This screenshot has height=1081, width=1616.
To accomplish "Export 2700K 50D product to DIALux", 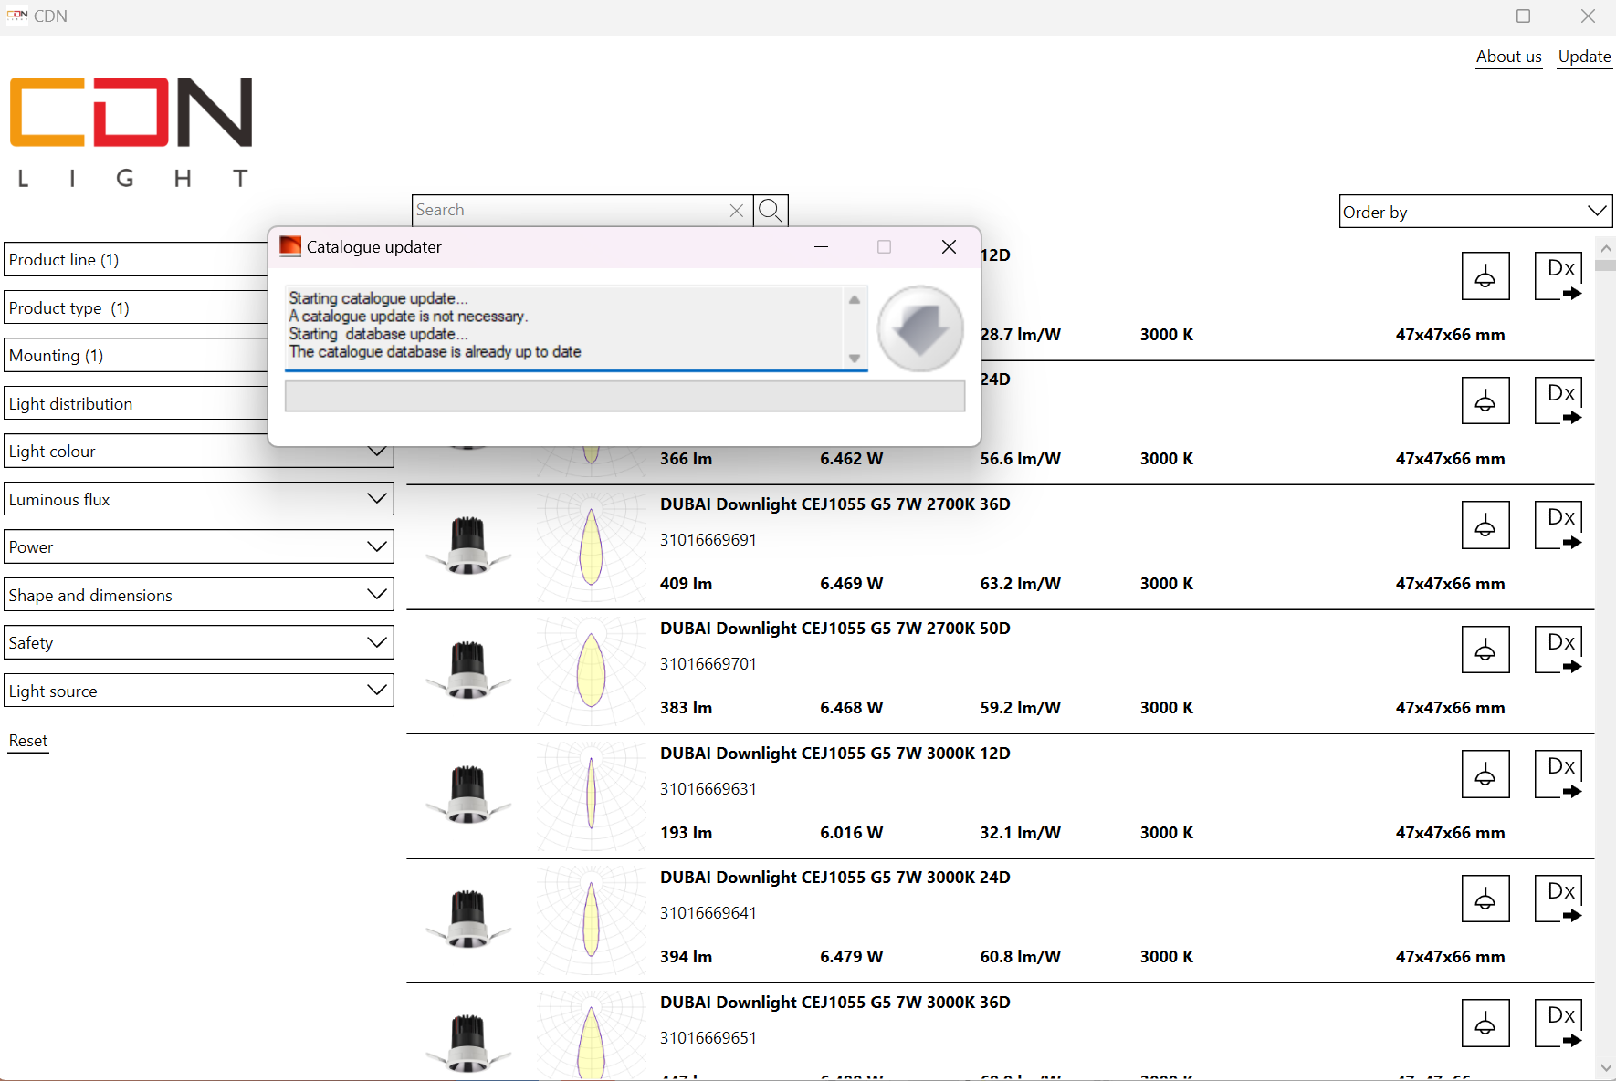I will (x=1559, y=650).
